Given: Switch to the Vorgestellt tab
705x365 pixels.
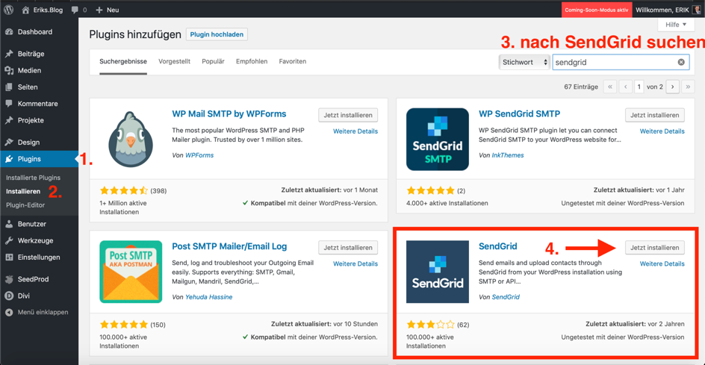Looking at the screenshot, I should click(175, 62).
